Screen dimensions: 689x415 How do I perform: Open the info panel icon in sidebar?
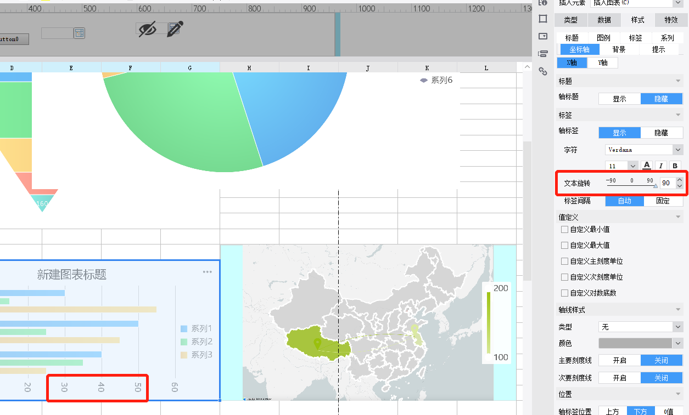[543, 3]
